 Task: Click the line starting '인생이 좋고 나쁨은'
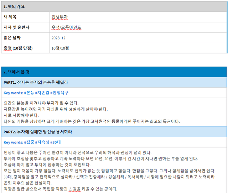coord(78,153)
